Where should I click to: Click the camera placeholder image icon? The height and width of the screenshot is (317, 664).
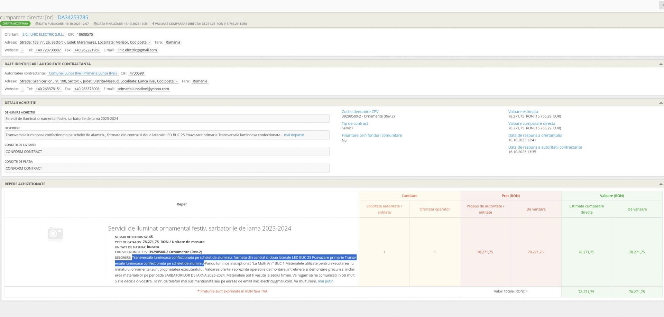(55, 234)
